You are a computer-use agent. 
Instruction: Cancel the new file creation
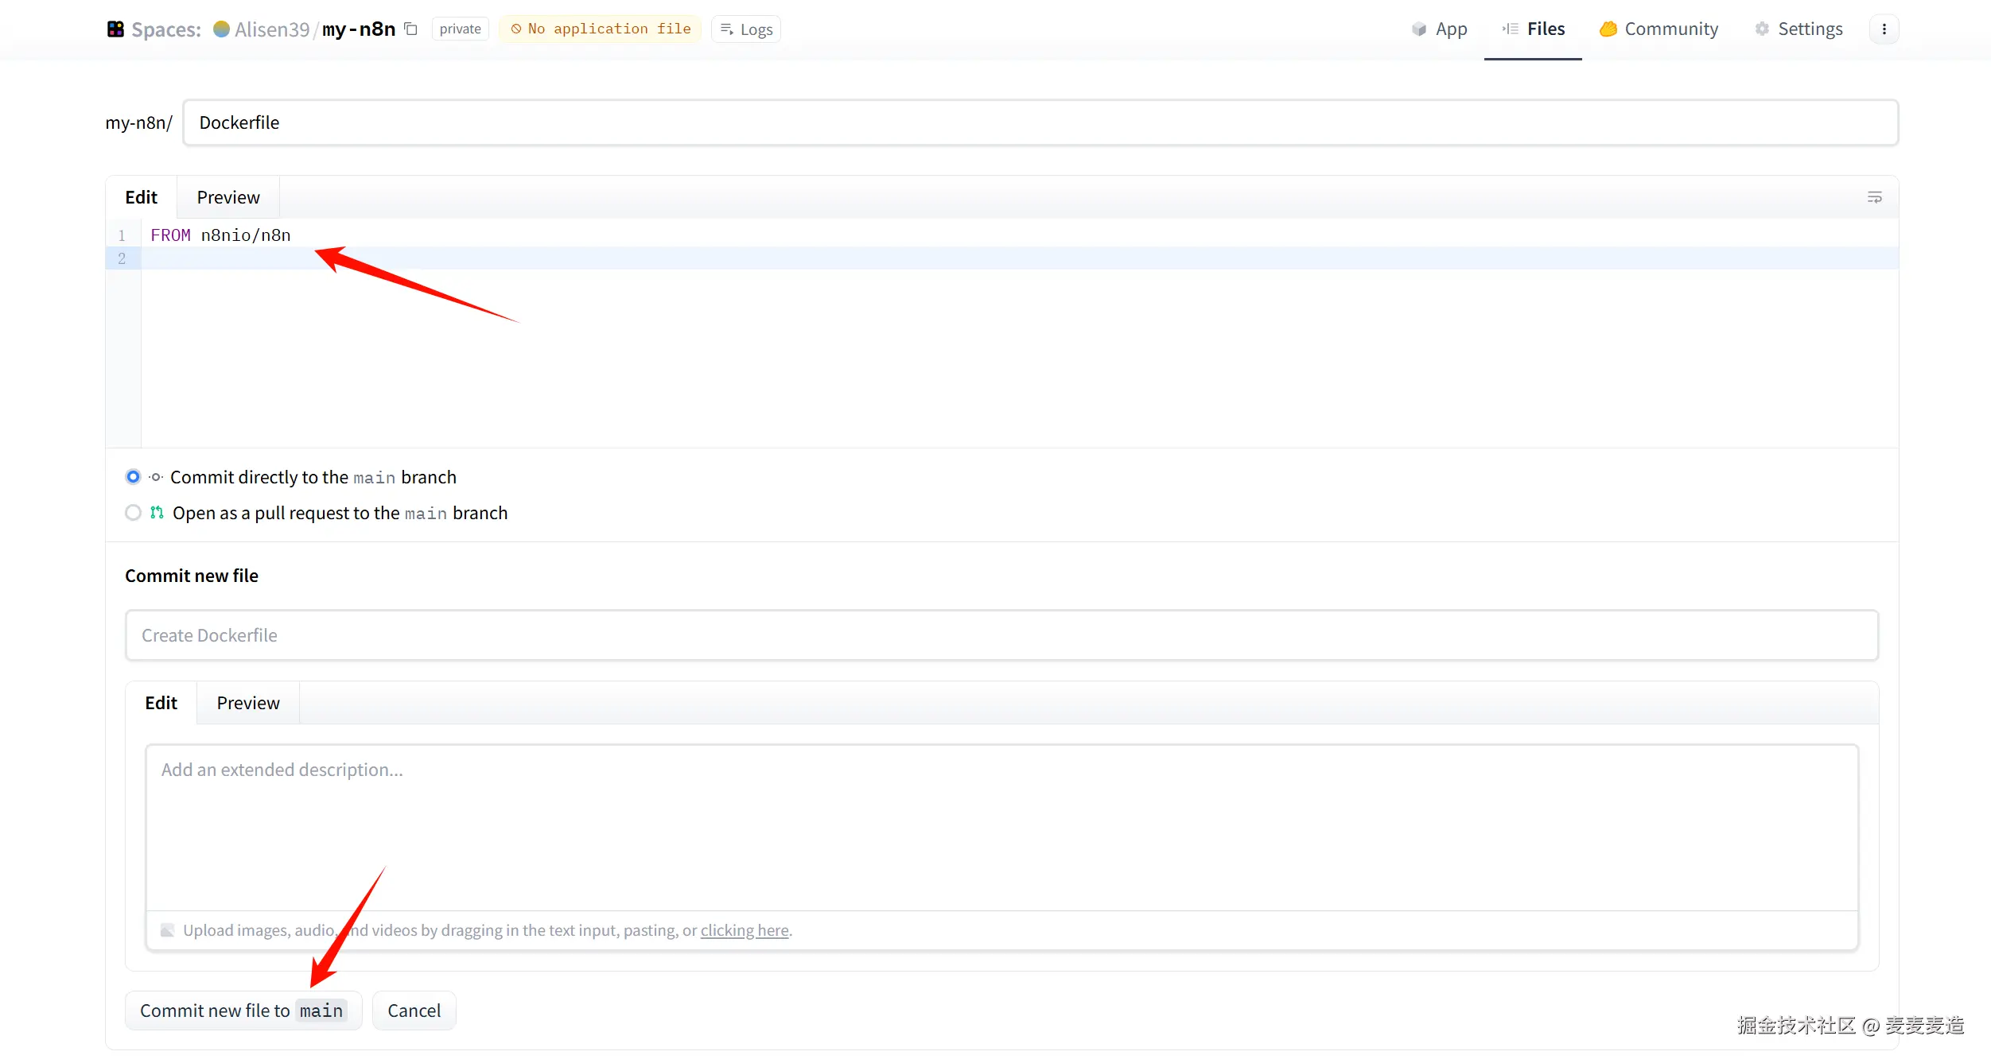414,1011
